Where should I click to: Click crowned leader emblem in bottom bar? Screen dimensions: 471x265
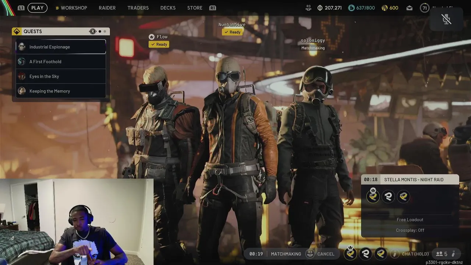click(350, 253)
